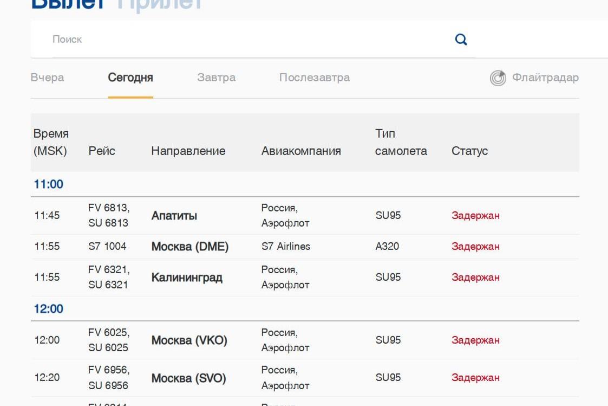Click flight number S7 1004
This screenshot has width=608, height=406.
point(107,247)
